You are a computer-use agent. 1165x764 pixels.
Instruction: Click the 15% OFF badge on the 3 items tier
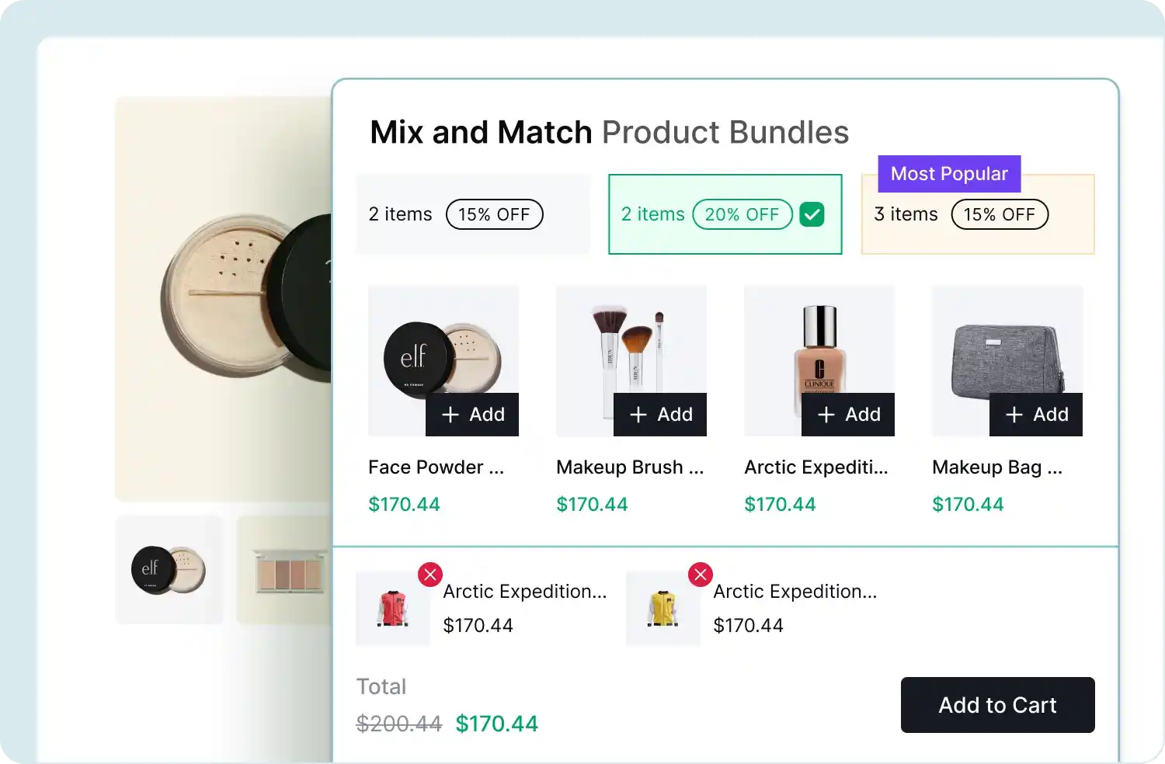click(1000, 214)
